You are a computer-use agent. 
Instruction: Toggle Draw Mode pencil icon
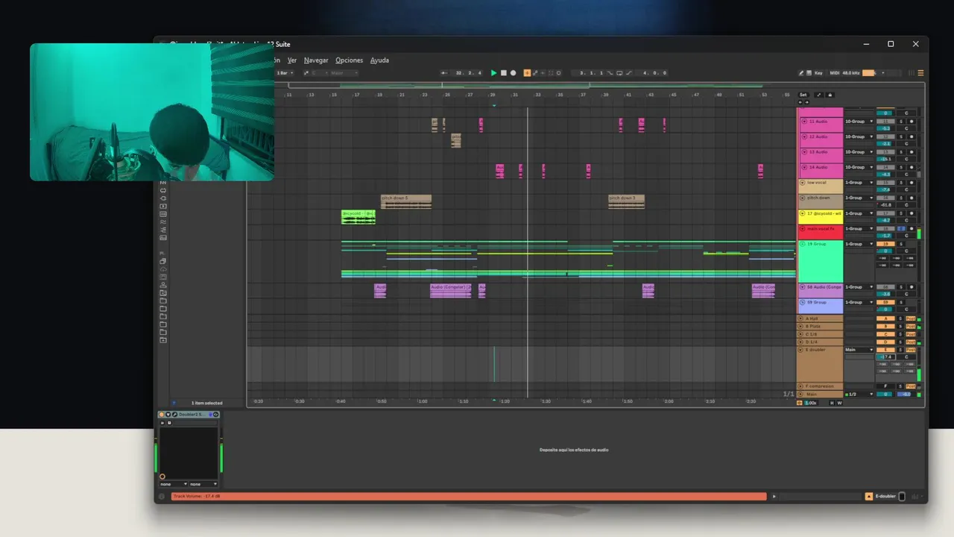point(802,73)
